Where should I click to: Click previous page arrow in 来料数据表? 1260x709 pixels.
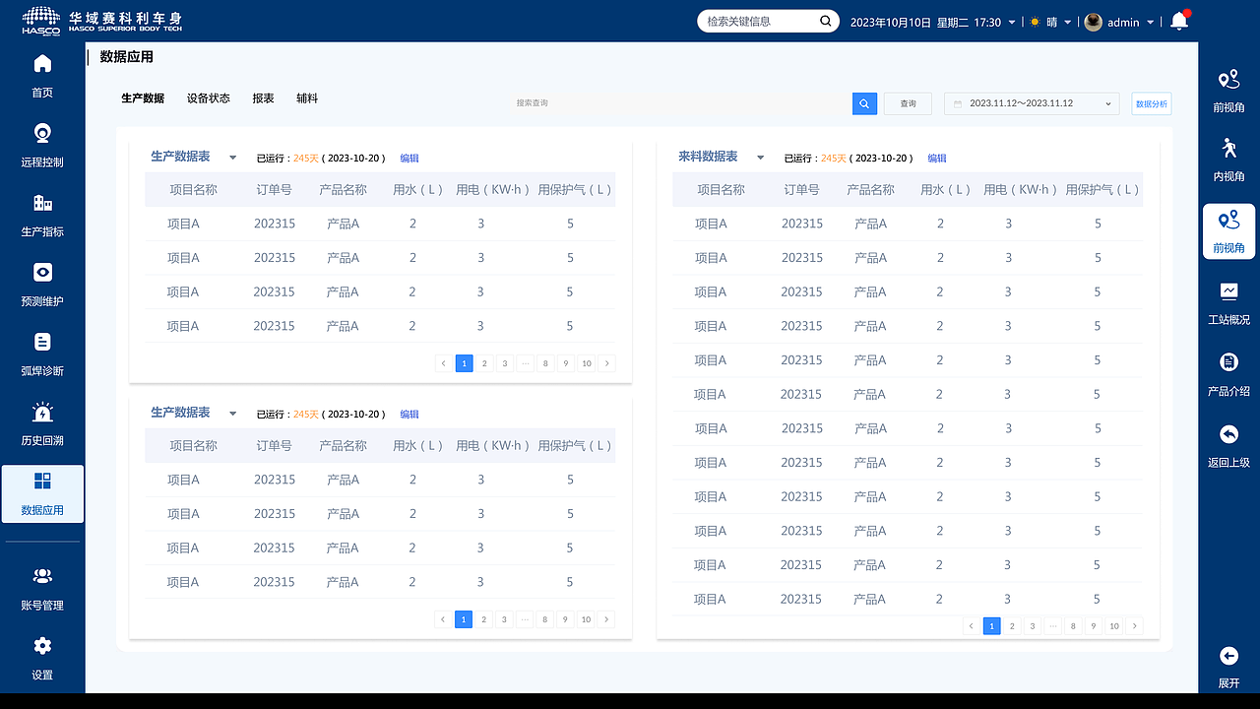coord(972,626)
